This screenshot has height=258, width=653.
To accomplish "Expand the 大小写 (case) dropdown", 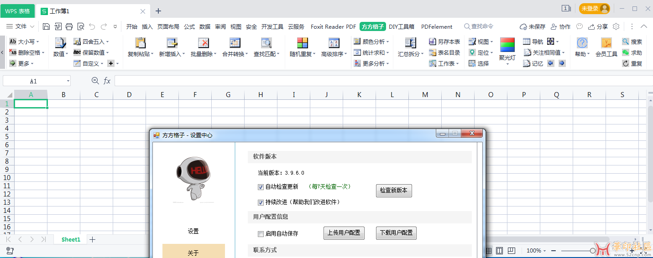I will tap(37, 41).
